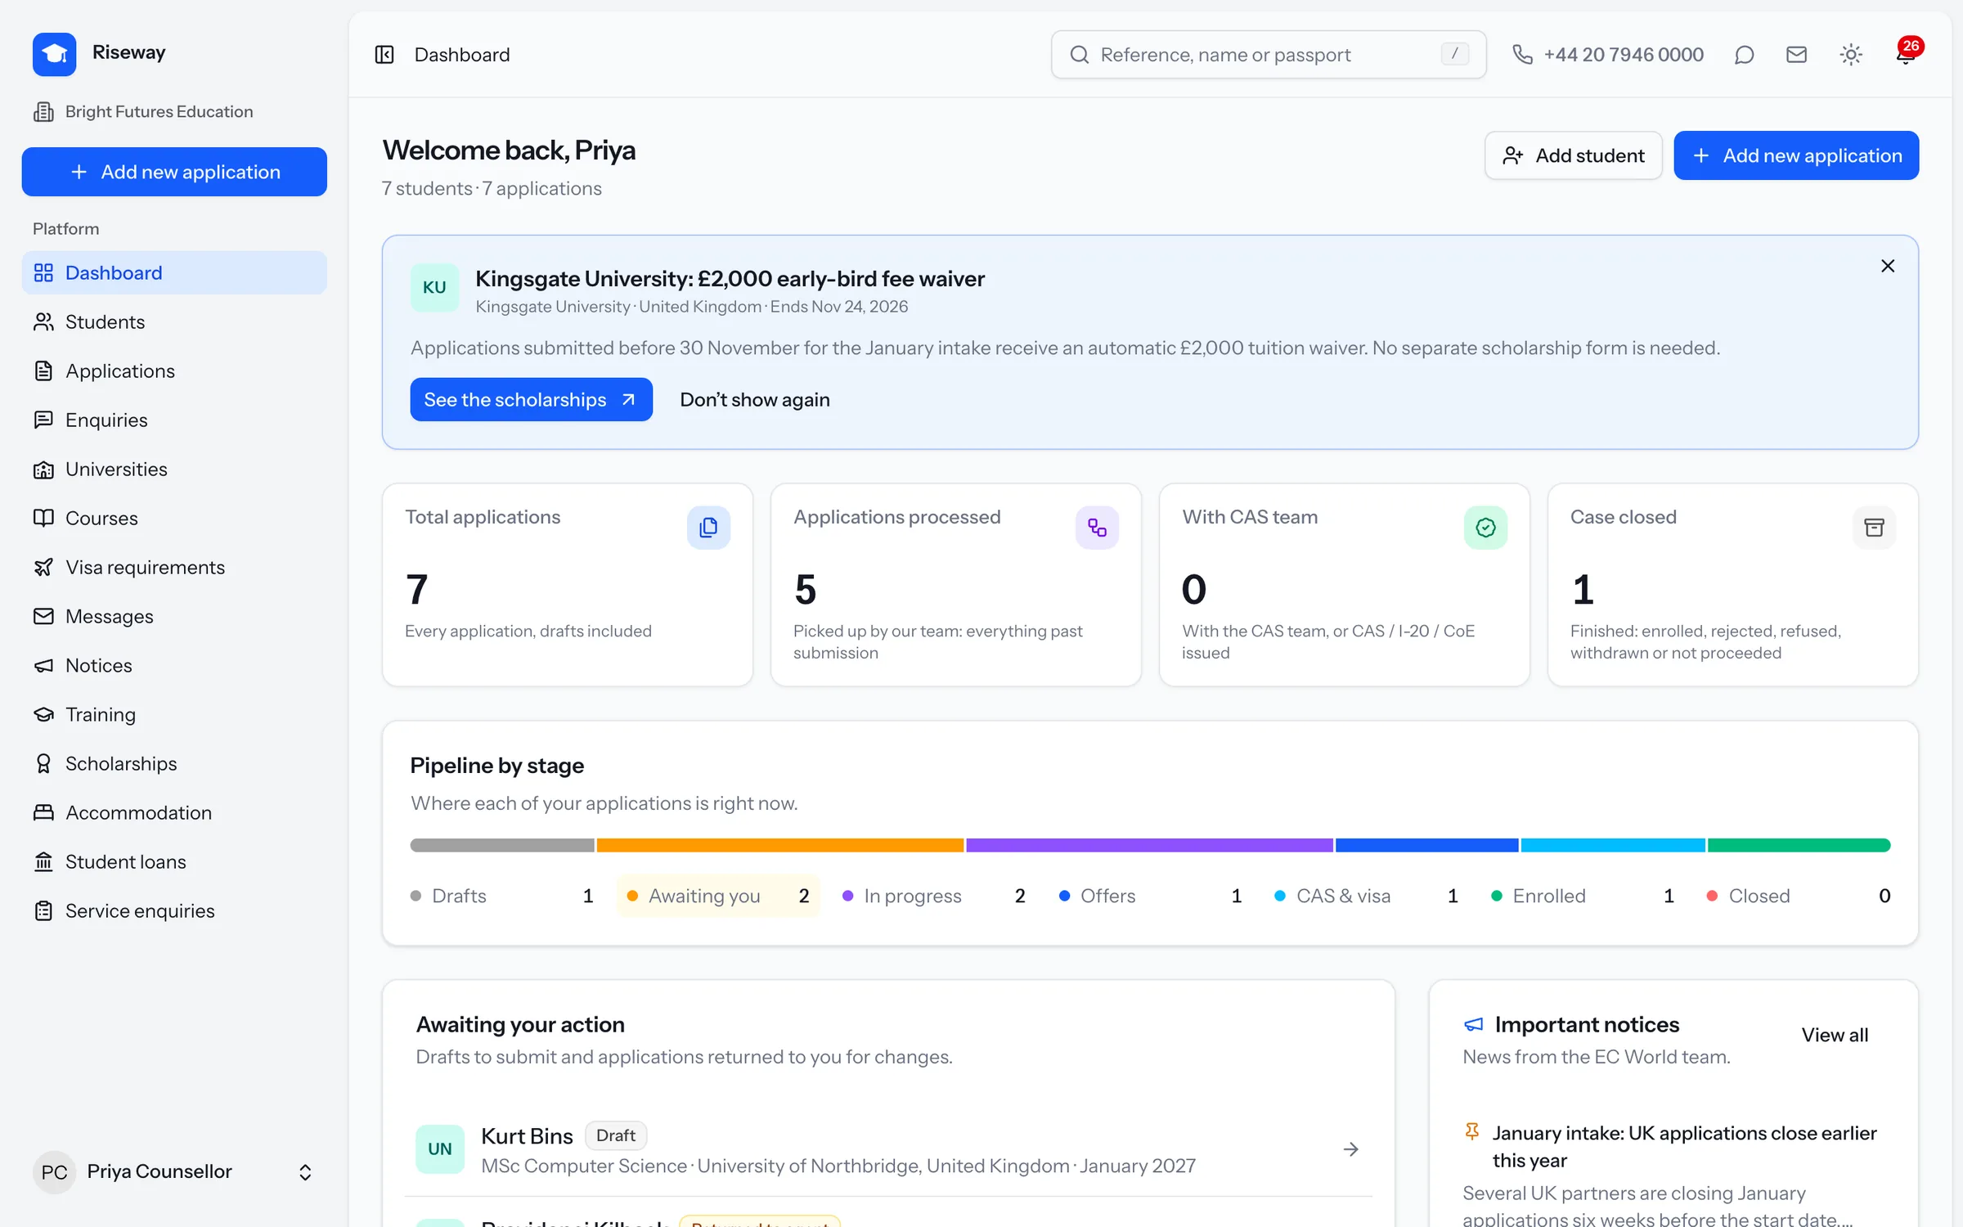The image size is (1963, 1227).
Task: Click the Applications processed purple icon
Action: 1097,528
